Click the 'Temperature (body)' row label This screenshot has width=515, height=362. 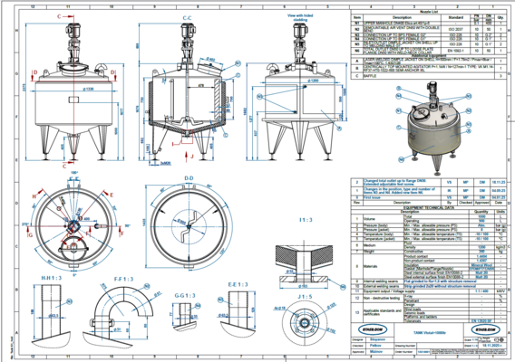coord(378,234)
